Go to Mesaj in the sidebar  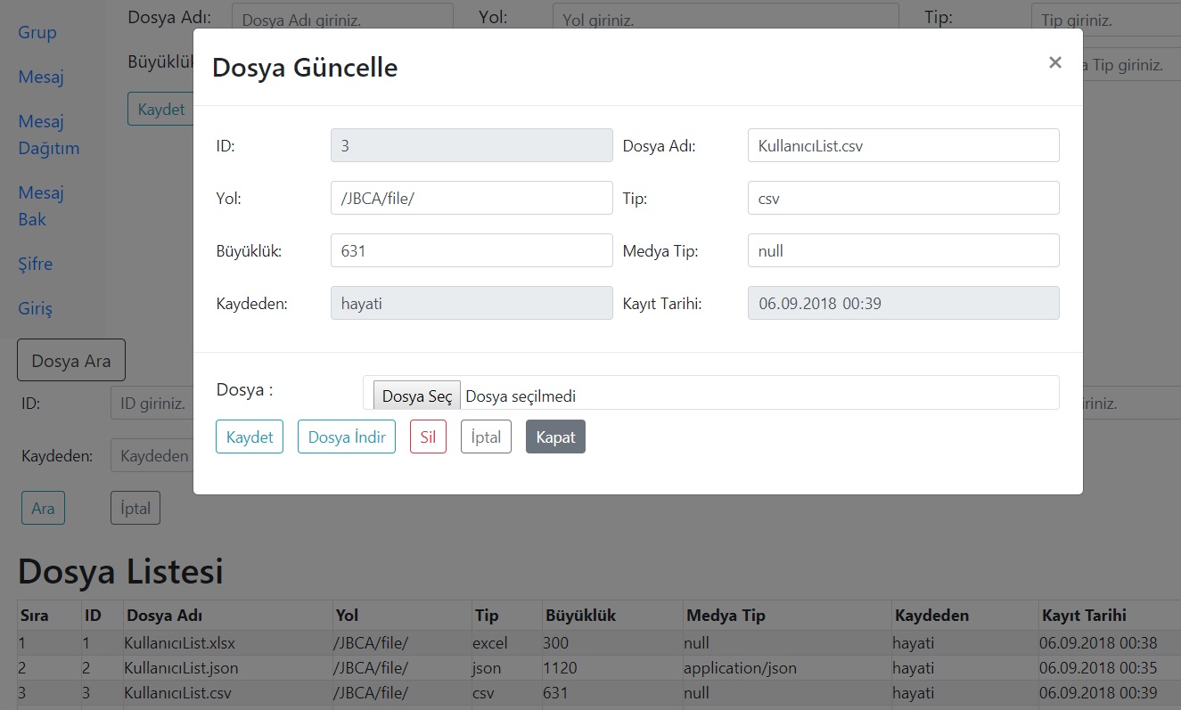pos(41,77)
